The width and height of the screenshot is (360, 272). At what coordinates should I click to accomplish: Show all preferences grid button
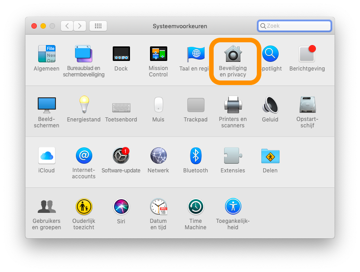[98, 26]
